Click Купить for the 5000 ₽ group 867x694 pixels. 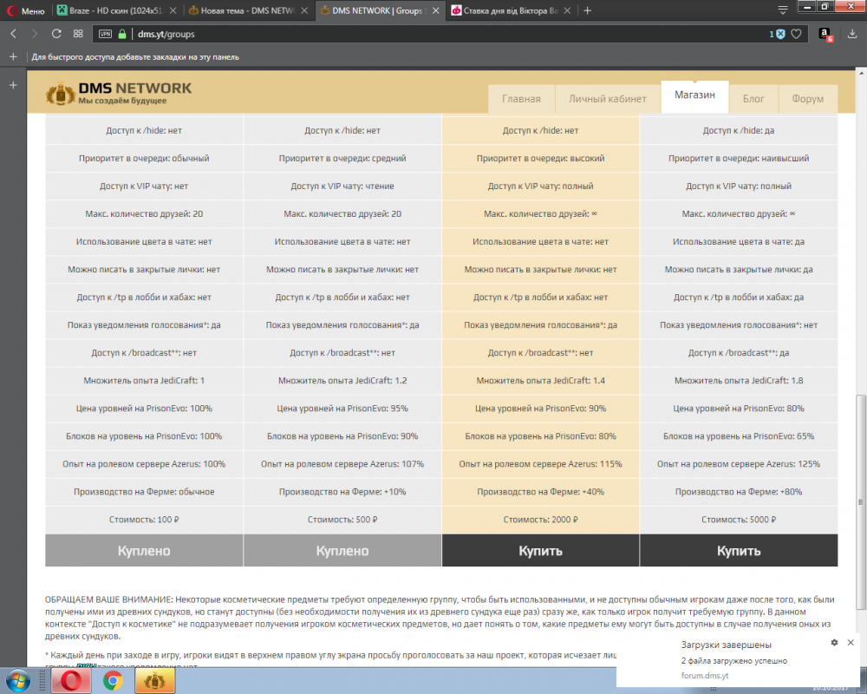739,551
